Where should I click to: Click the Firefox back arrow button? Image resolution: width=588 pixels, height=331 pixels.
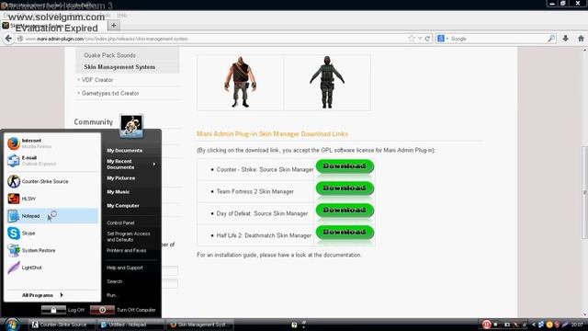tap(8, 39)
